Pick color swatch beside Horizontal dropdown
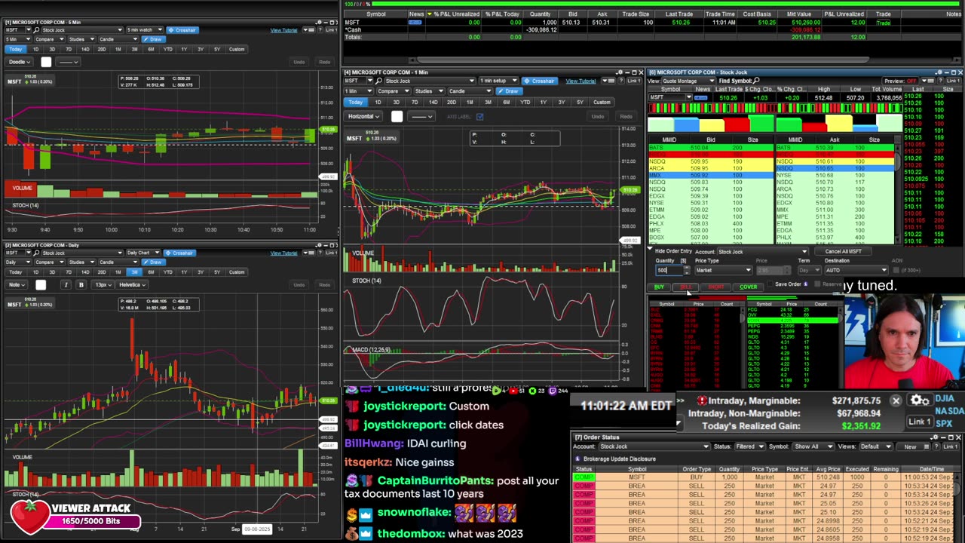Screen dimensions: 965x543 click(397, 117)
